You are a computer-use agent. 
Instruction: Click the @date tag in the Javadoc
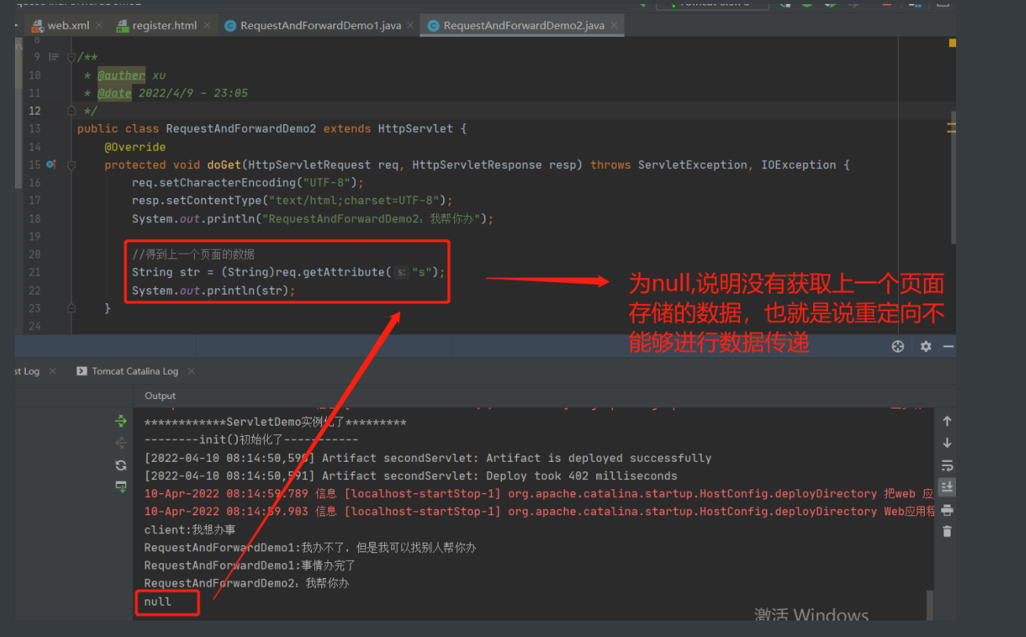point(115,93)
